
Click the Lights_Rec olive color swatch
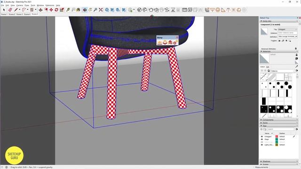point(277,145)
